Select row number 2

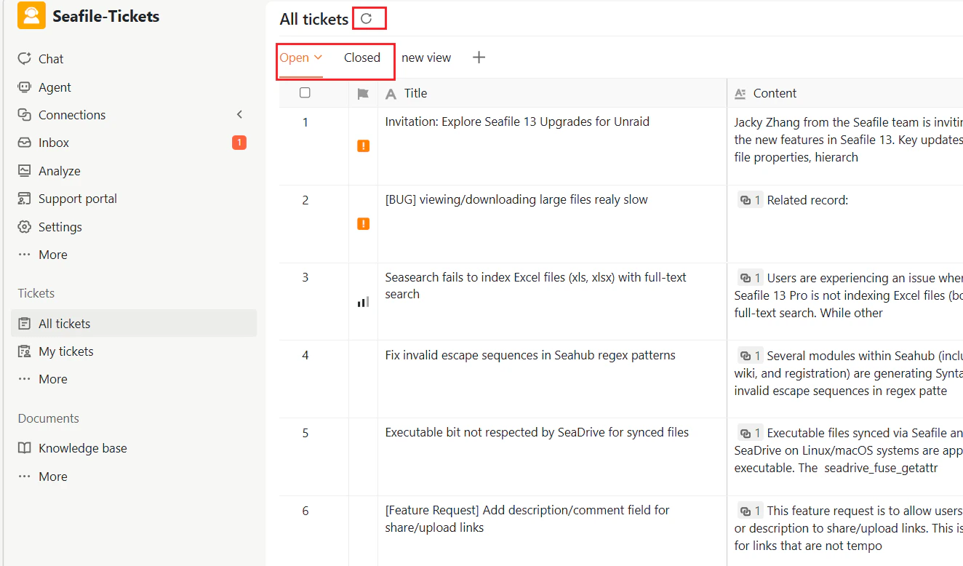coord(305,200)
